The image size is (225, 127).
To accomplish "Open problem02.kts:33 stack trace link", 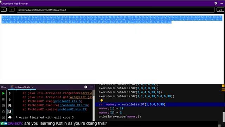I will point(72,109).
